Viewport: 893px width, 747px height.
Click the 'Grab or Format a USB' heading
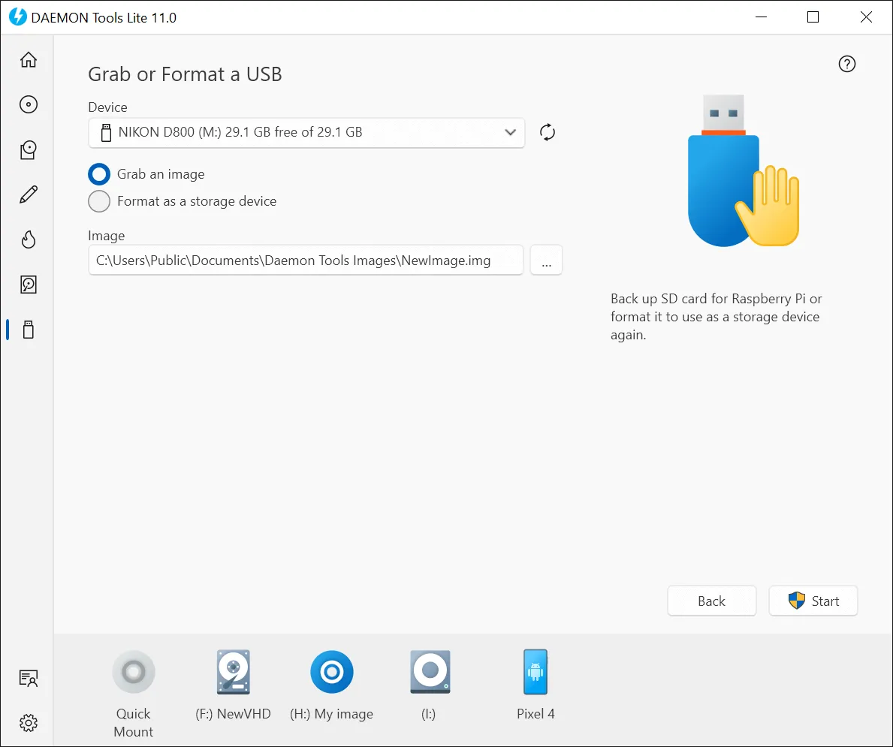tap(185, 74)
